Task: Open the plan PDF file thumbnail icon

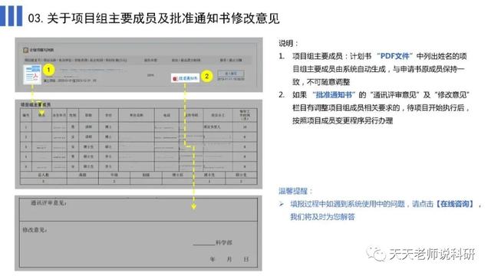Action: (x=32, y=74)
